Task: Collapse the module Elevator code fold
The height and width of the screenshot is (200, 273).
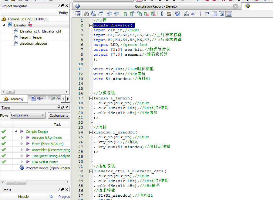Action: coord(91,26)
